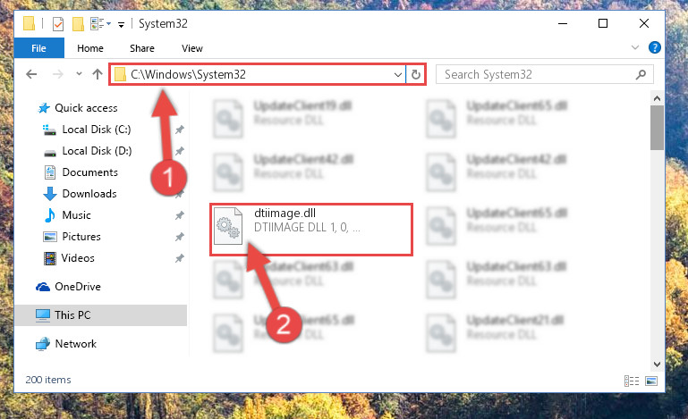The height and width of the screenshot is (419, 688).
Task: Click the search magnifier icon
Action: (x=641, y=74)
